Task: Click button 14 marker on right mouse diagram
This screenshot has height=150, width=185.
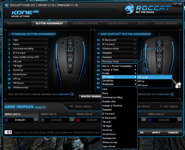Action: pyautogui.click(x=166, y=42)
